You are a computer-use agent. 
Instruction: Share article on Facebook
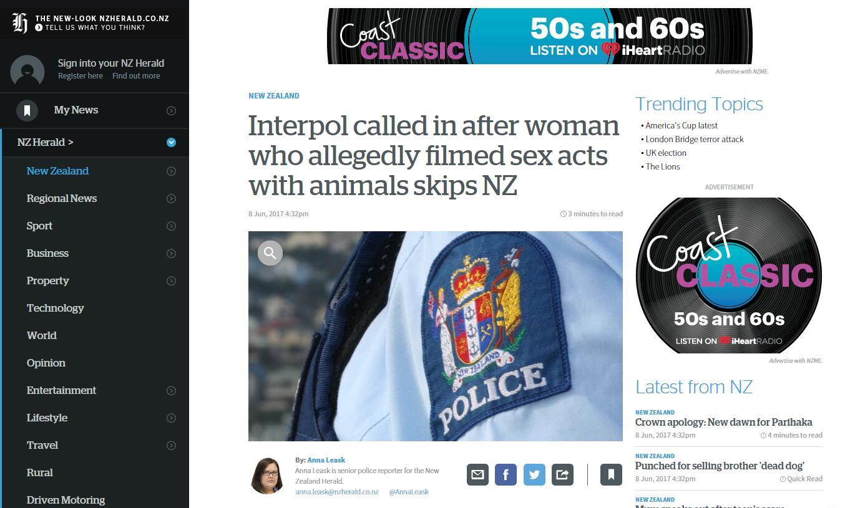[506, 474]
